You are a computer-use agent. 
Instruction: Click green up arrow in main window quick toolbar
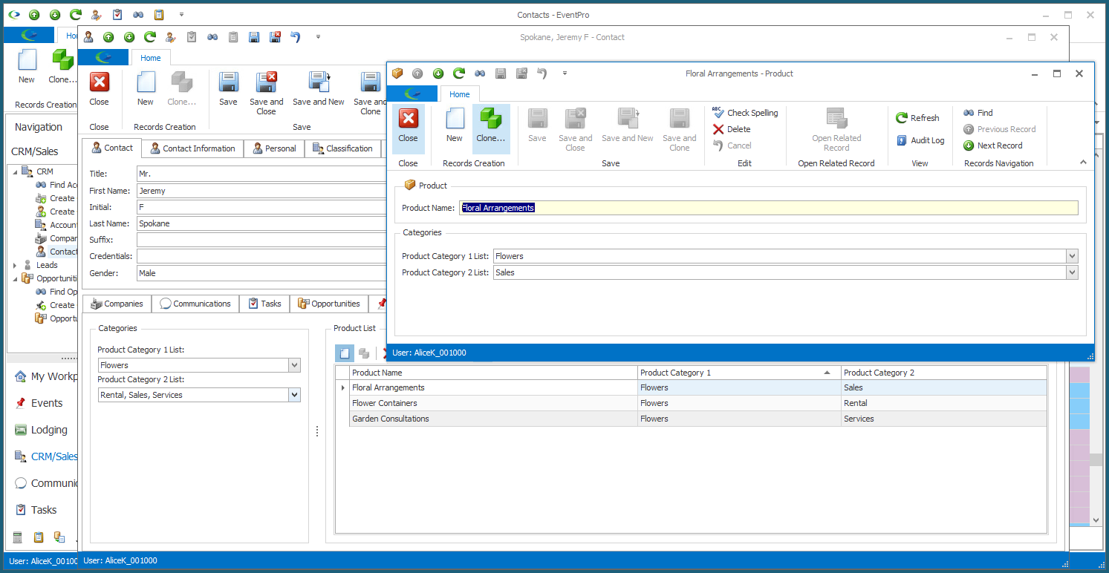coord(34,15)
